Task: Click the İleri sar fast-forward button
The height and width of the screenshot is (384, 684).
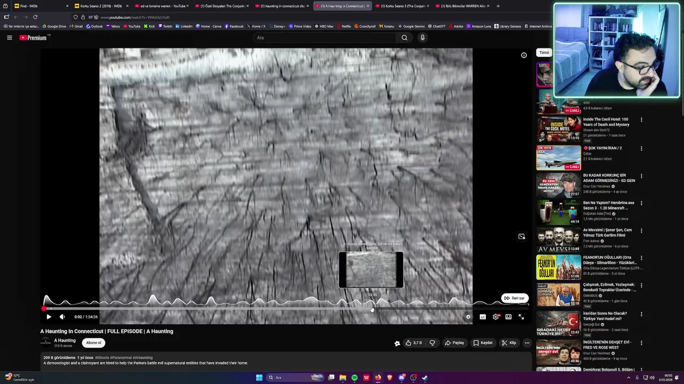Action: (515, 298)
